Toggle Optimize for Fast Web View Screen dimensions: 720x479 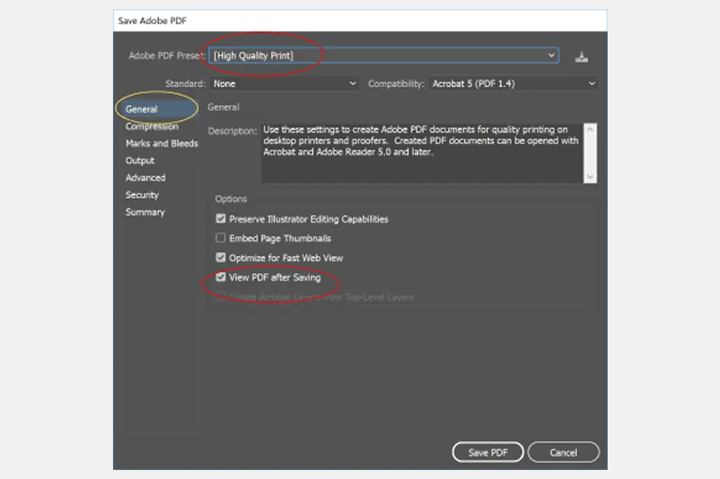(x=221, y=257)
